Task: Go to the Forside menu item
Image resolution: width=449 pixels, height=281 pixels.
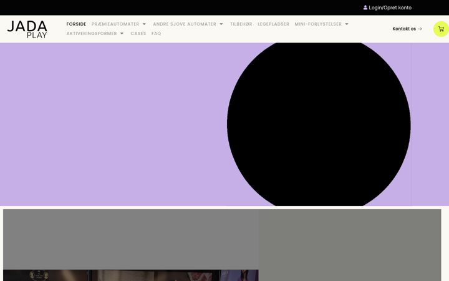Action: point(76,24)
